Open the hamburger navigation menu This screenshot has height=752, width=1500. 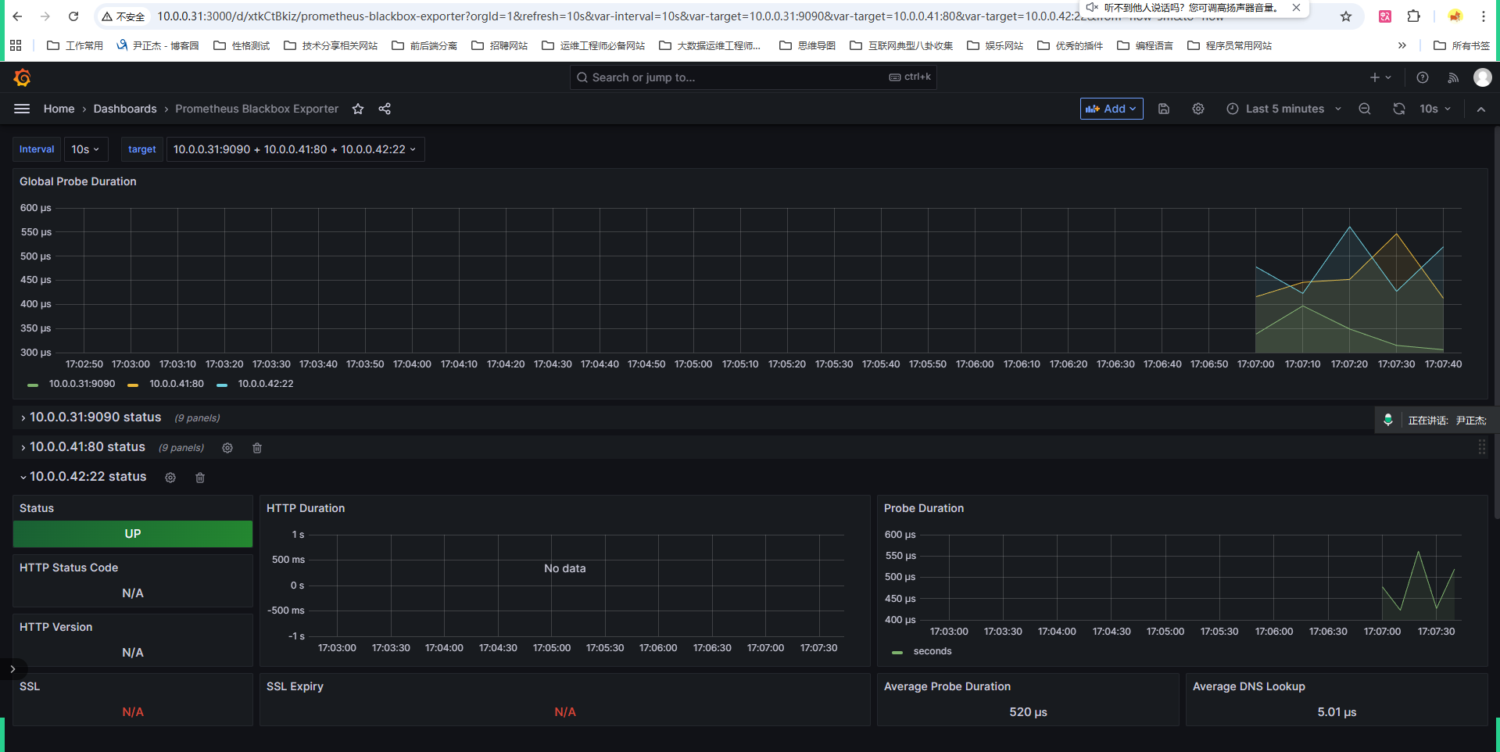[x=22, y=109]
